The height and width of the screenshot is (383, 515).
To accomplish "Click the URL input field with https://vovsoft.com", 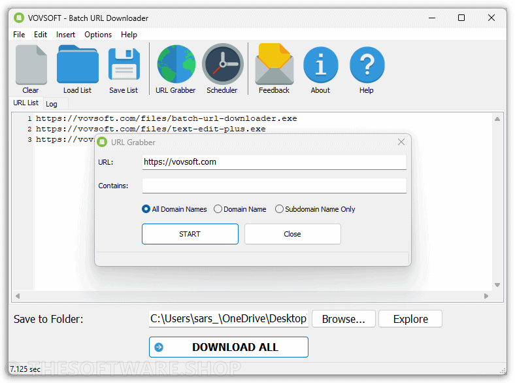I will point(274,162).
